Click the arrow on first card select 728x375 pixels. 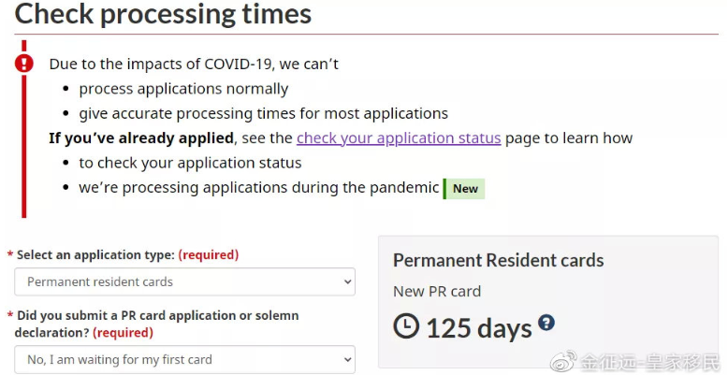pos(347,360)
